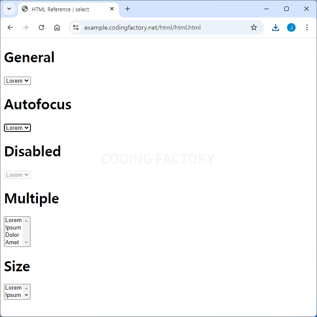This screenshot has width=317, height=317.
Task: Select Dolor in the Multiple list
Action: [x=13, y=235]
